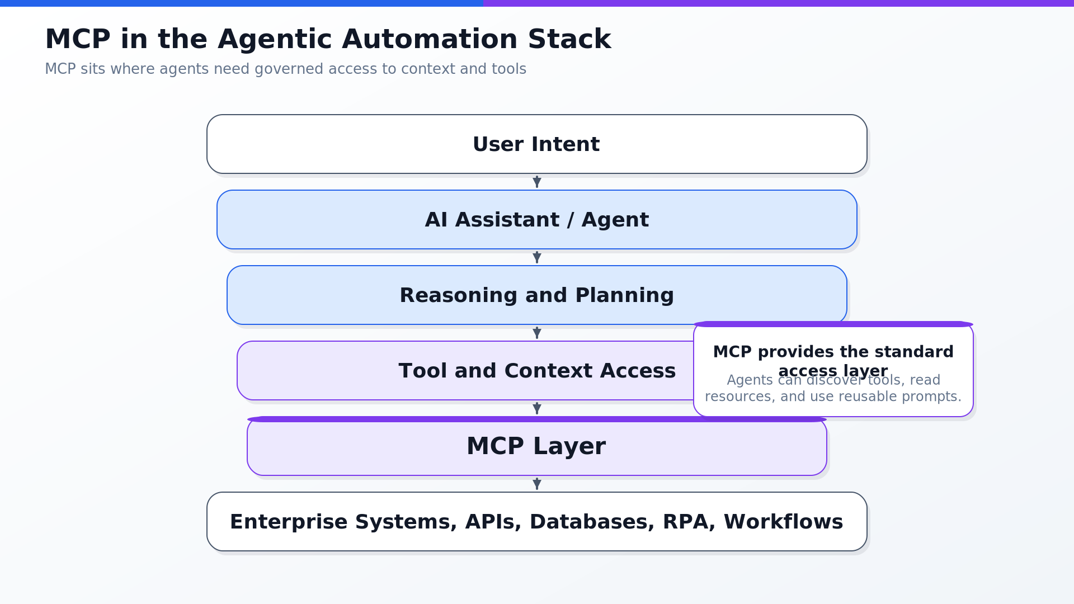Image resolution: width=1074 pixels, height=604 pixels.
Task: Click arrow below Reasoning and Planning box
Action: point(537,333)
